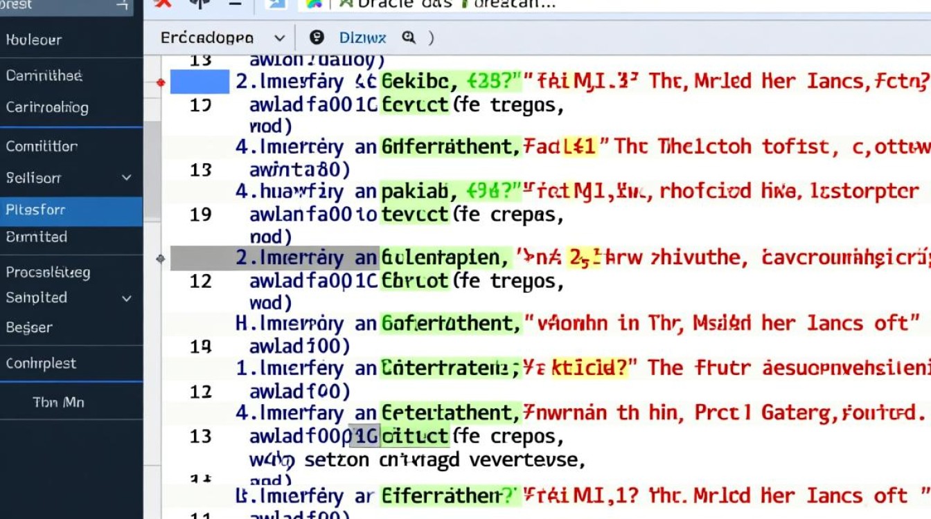Click the Dlziwx link in the toolbar
The image size is (931, 519).
[363, 37]
